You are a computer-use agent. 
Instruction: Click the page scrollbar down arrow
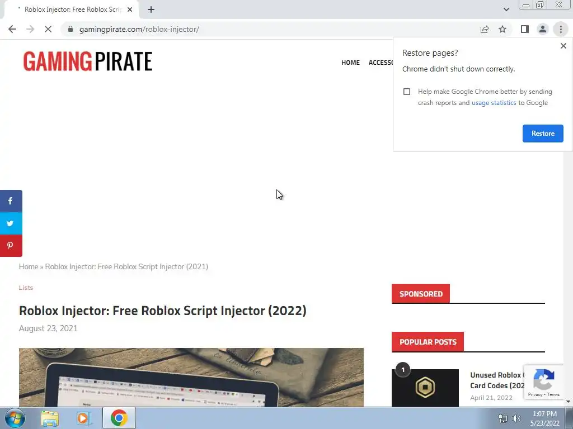point(568,402)
